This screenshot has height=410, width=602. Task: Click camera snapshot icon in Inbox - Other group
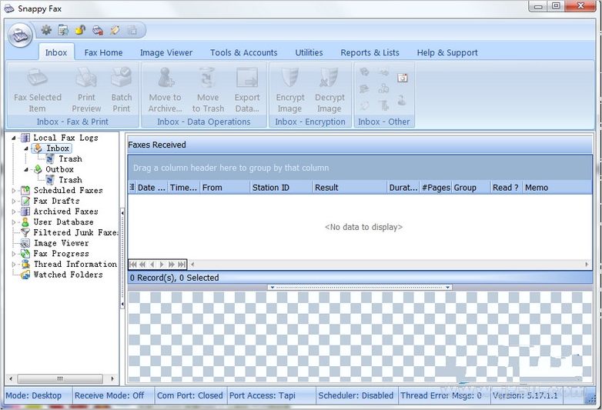pyautogui.click(x=403, y=78)
